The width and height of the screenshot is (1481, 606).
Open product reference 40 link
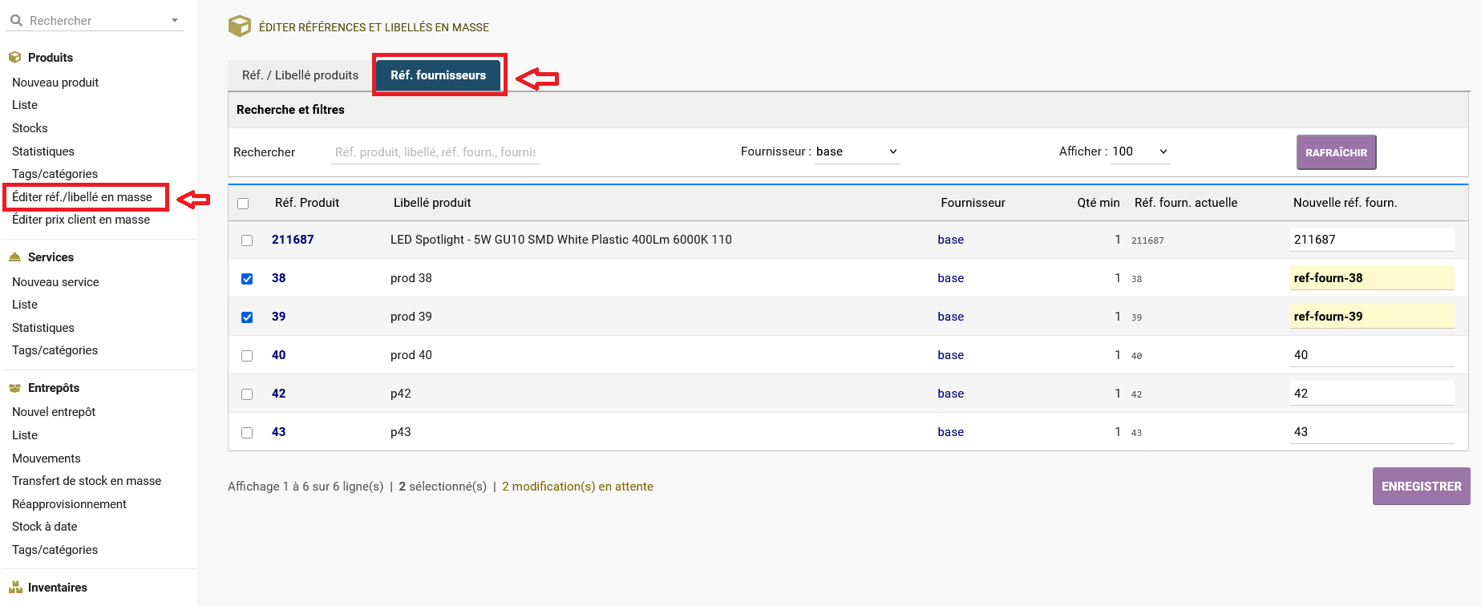[x=278, y=355]
